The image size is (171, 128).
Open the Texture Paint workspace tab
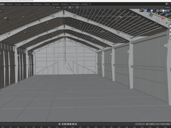coord(37,4)
